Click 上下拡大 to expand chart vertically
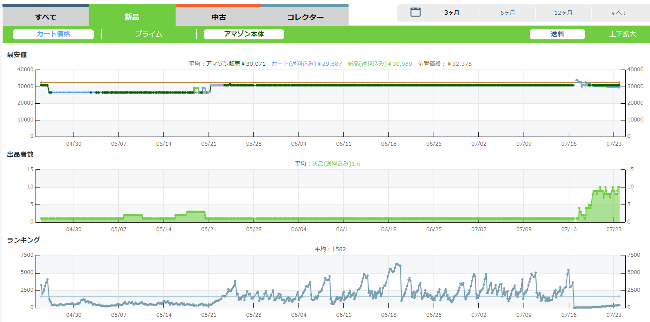Image resolution: width=650 pixels, height=322 pixels. click(x=622, y=34)
